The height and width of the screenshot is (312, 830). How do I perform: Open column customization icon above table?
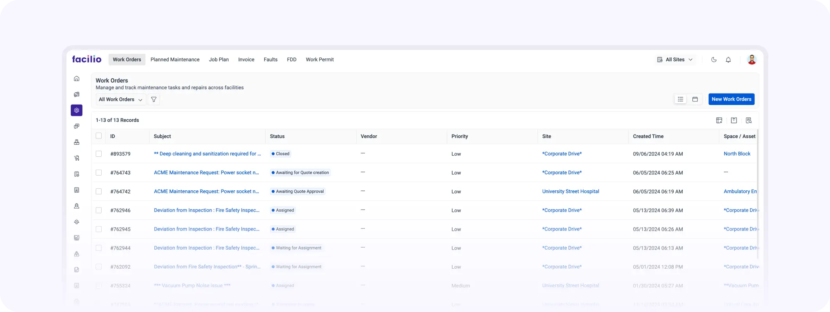pos(719,121)
